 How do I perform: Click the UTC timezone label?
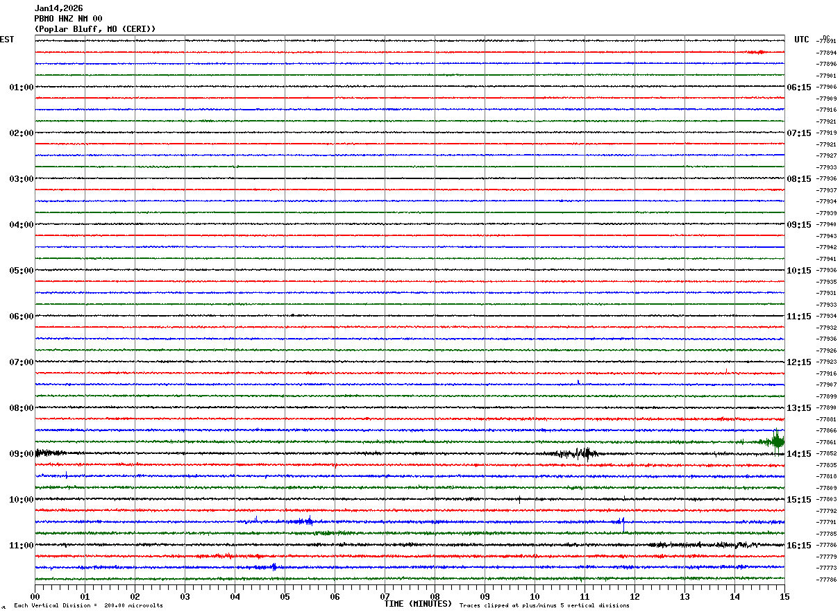click(802, 40)
